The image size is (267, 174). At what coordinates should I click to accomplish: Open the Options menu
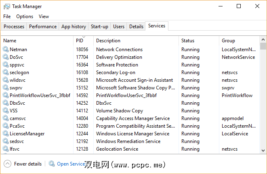coord(25,17)
